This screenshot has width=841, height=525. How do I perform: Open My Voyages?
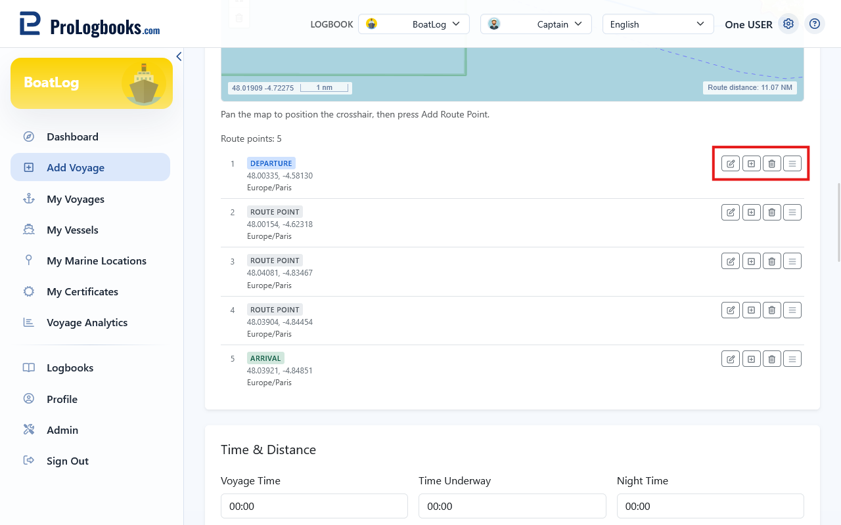(90, 199)
